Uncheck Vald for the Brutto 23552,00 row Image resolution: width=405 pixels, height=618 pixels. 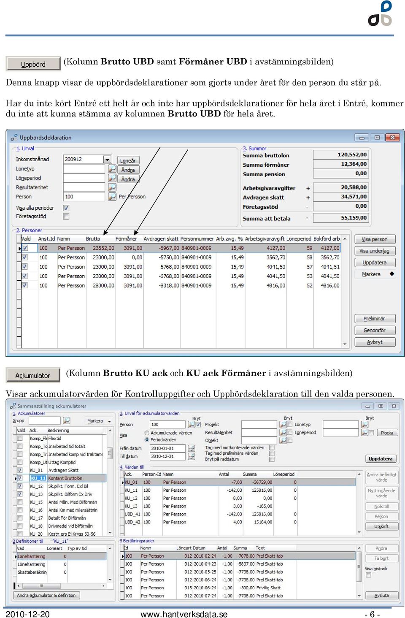coord(25,248)
